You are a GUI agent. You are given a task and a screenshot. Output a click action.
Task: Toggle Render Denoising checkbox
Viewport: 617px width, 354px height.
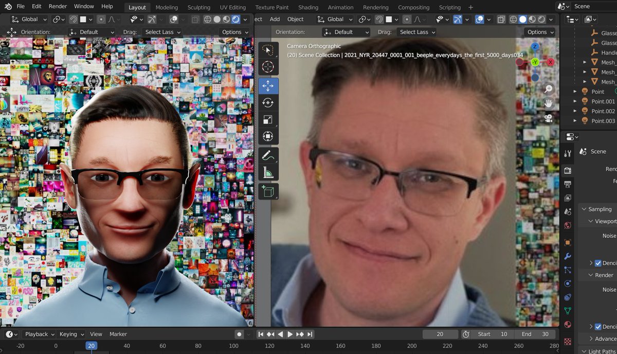click(x=598, y=327)
